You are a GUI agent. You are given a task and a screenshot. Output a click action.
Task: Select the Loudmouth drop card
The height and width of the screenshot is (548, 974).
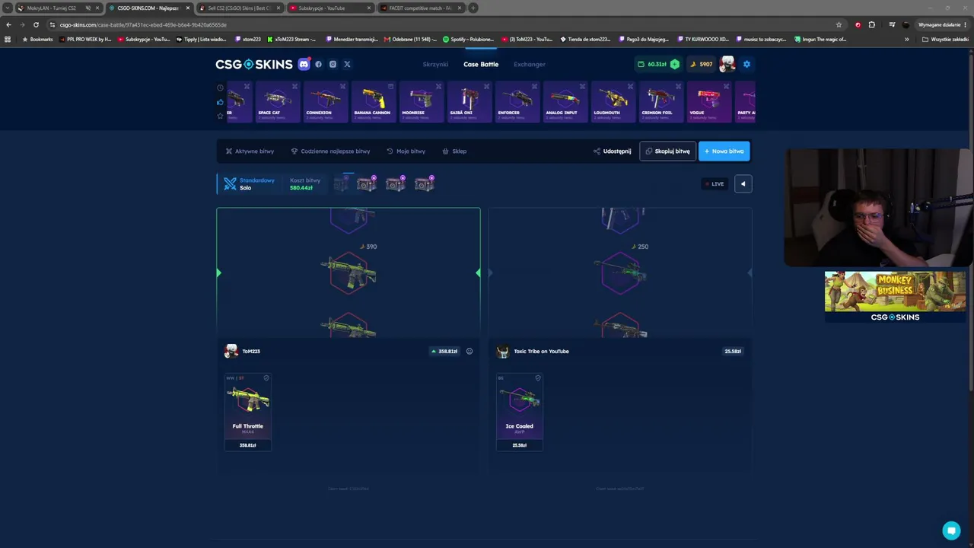coord(612,102)
